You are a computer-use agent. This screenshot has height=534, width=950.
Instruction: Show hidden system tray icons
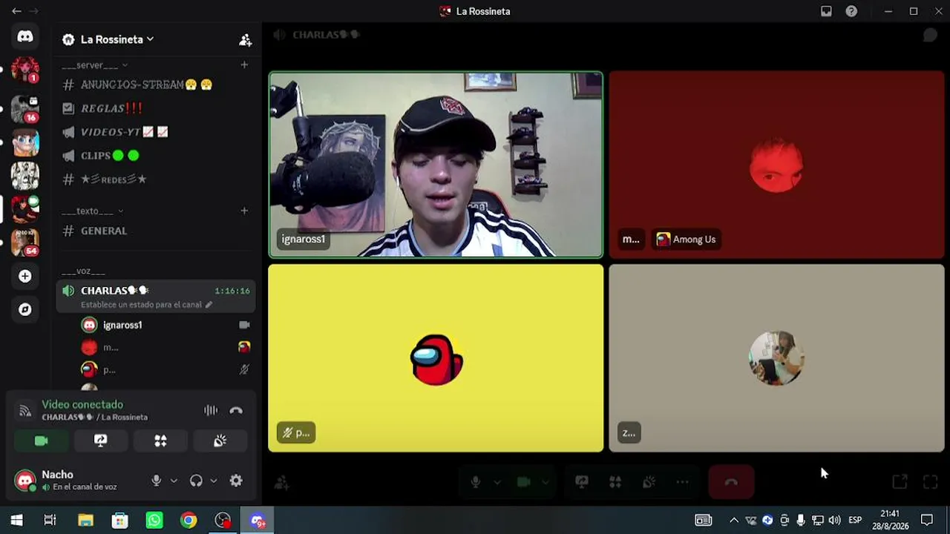(734, 520)
